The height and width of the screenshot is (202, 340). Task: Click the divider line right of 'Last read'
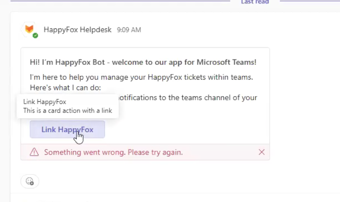(x=308, y=1)
